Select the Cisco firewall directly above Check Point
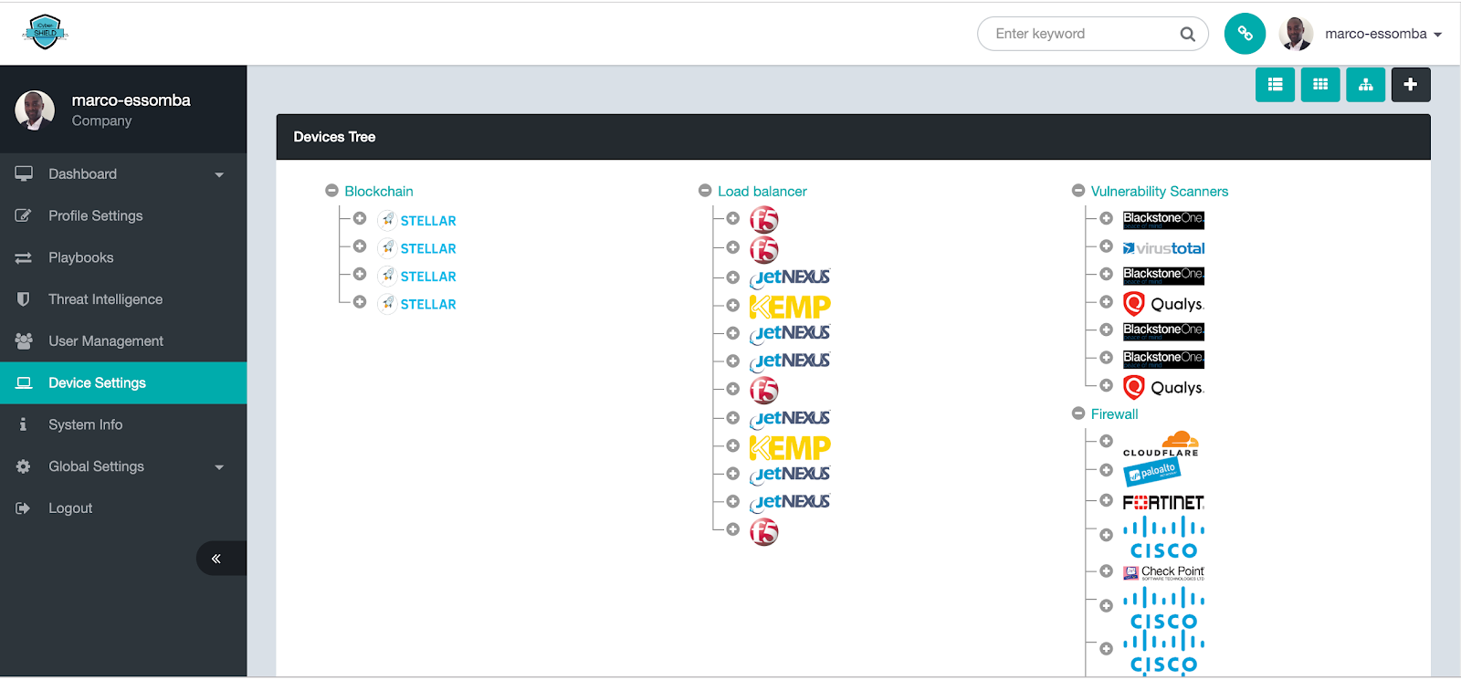Viewport: 1461px width, 680px height. (x=1163, y=537)
